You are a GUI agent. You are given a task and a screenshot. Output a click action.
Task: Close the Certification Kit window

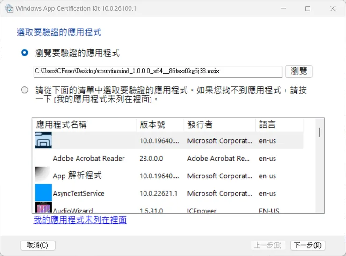(x=333, y=8)
